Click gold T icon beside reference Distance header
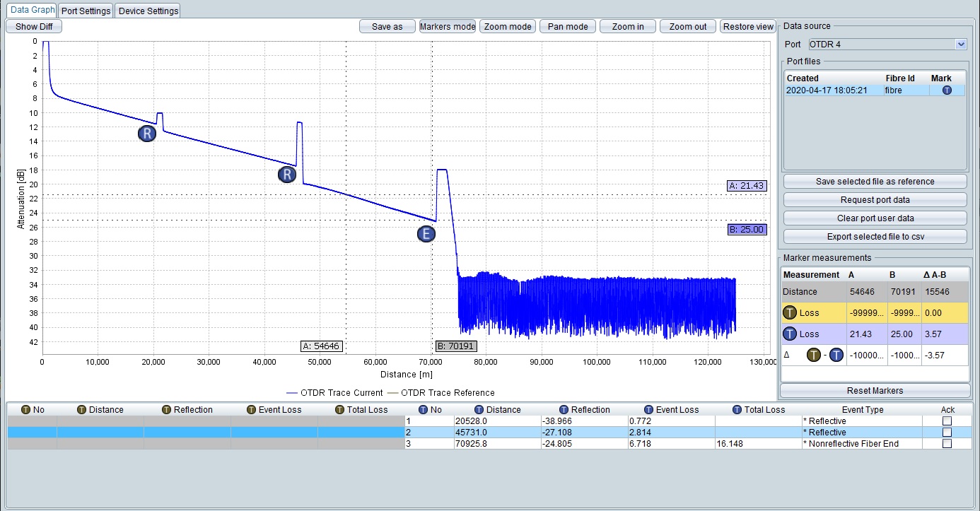Image resolution: width=980 pixels, height=511 pixels. (81, 409)
